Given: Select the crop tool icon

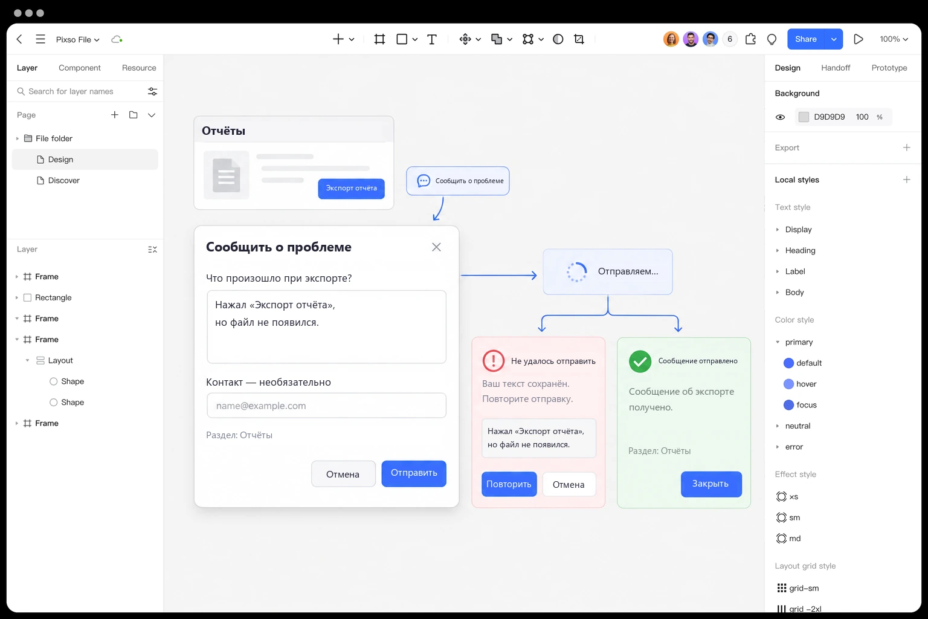Looking at the screenshot, I should coord(579,39).
